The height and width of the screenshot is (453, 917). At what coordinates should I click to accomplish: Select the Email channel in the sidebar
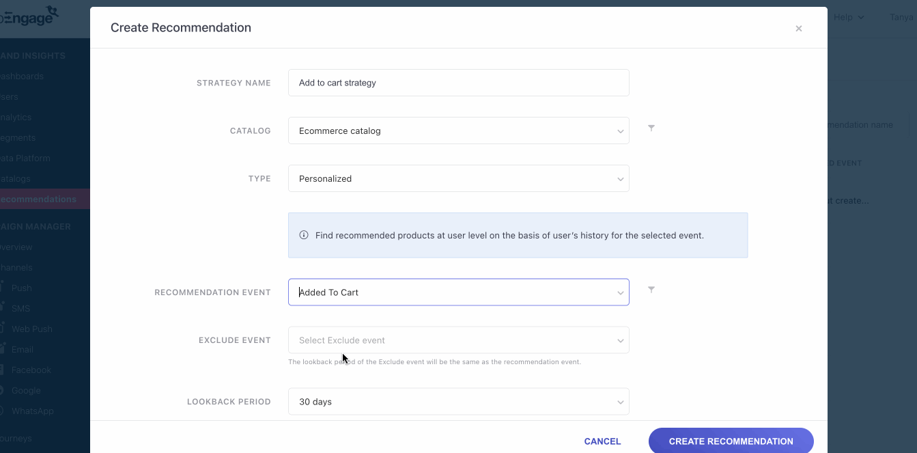(22, 350)
